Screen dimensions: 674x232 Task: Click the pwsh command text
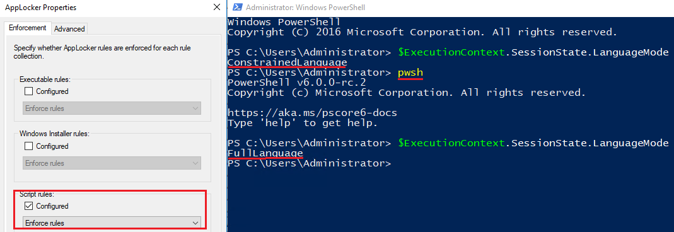(x=410, y=73)
